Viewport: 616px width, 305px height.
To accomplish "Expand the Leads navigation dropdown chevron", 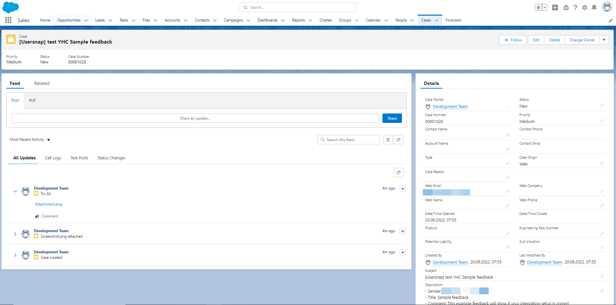I will tap(110, 20).
